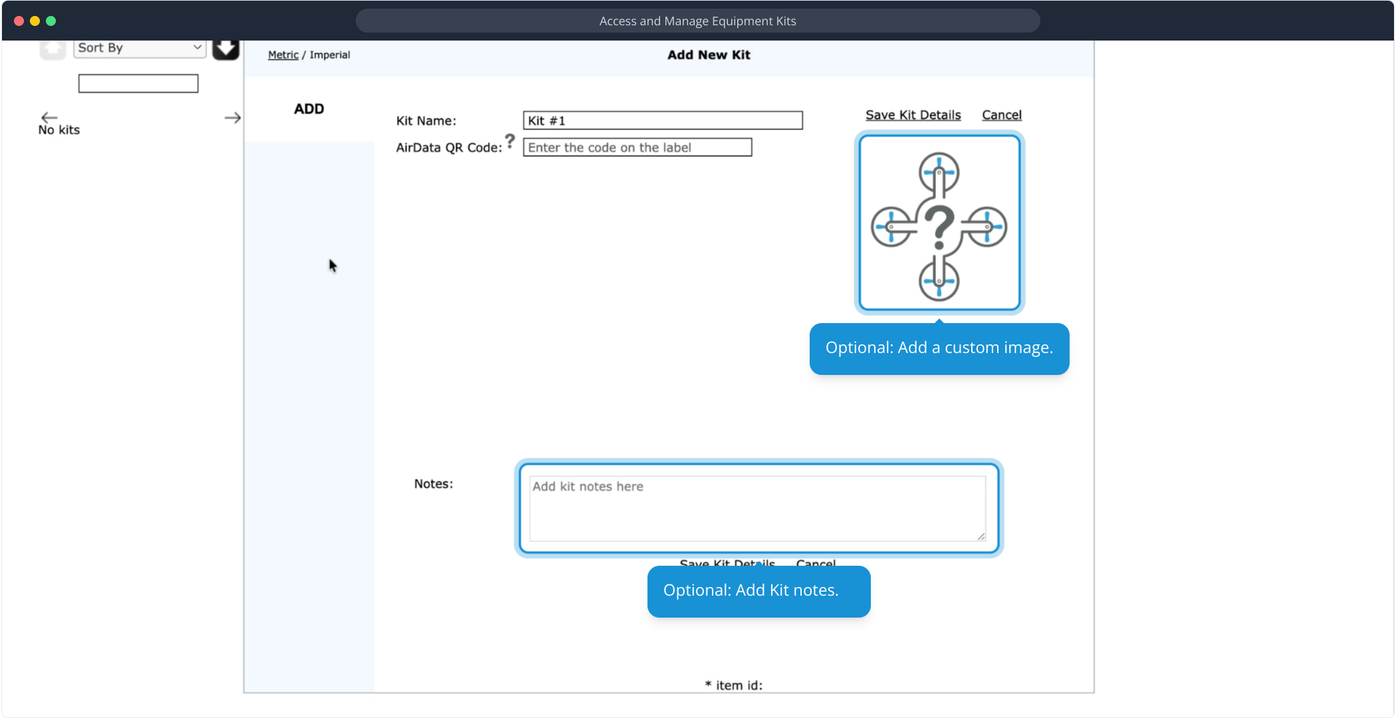Click the kit notes text area

756,509
